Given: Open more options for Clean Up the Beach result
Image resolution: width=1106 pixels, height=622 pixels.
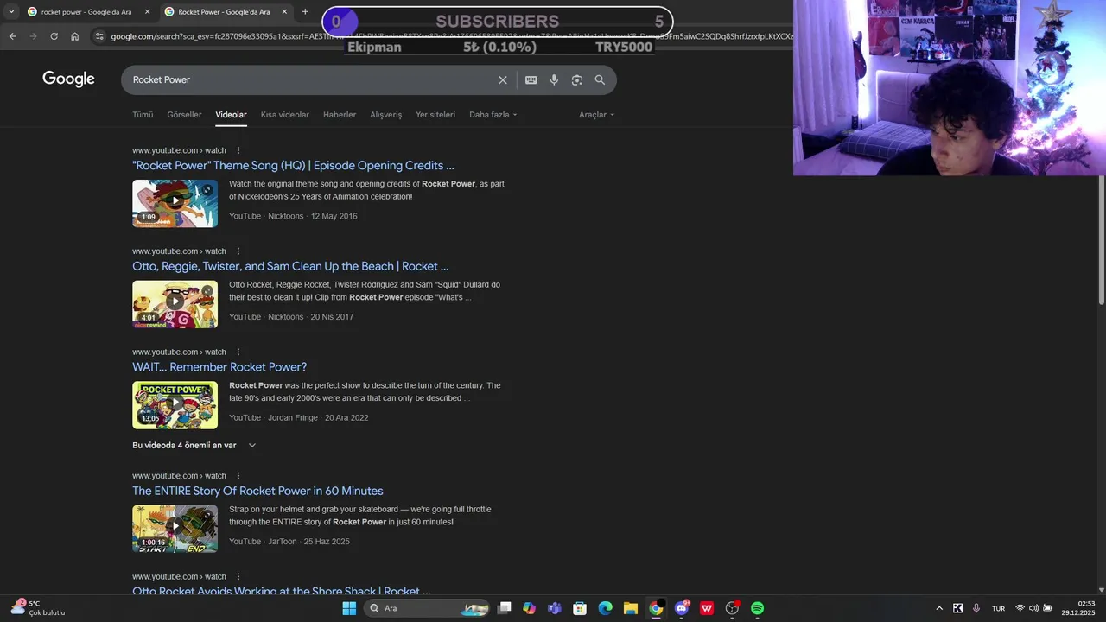Looking at the screenshot, I should [x=238, y=251].
